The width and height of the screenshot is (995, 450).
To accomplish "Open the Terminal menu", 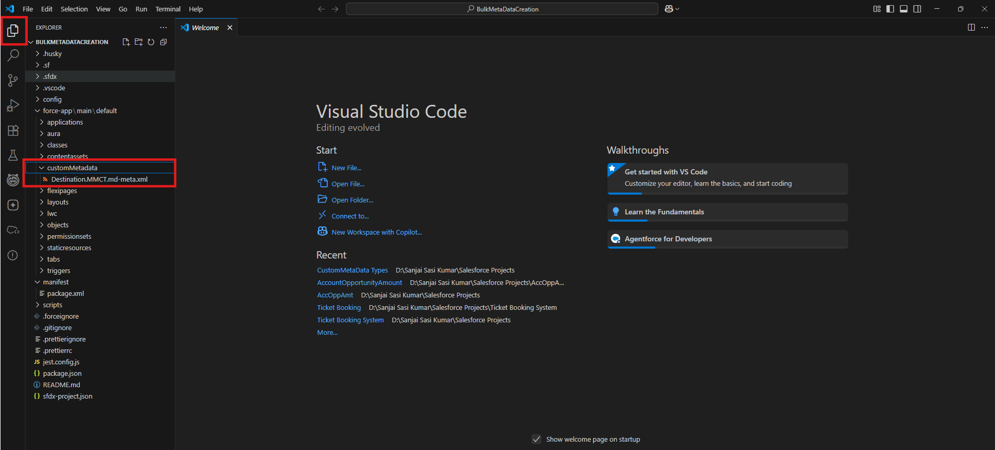I will (x=168, y=9).
